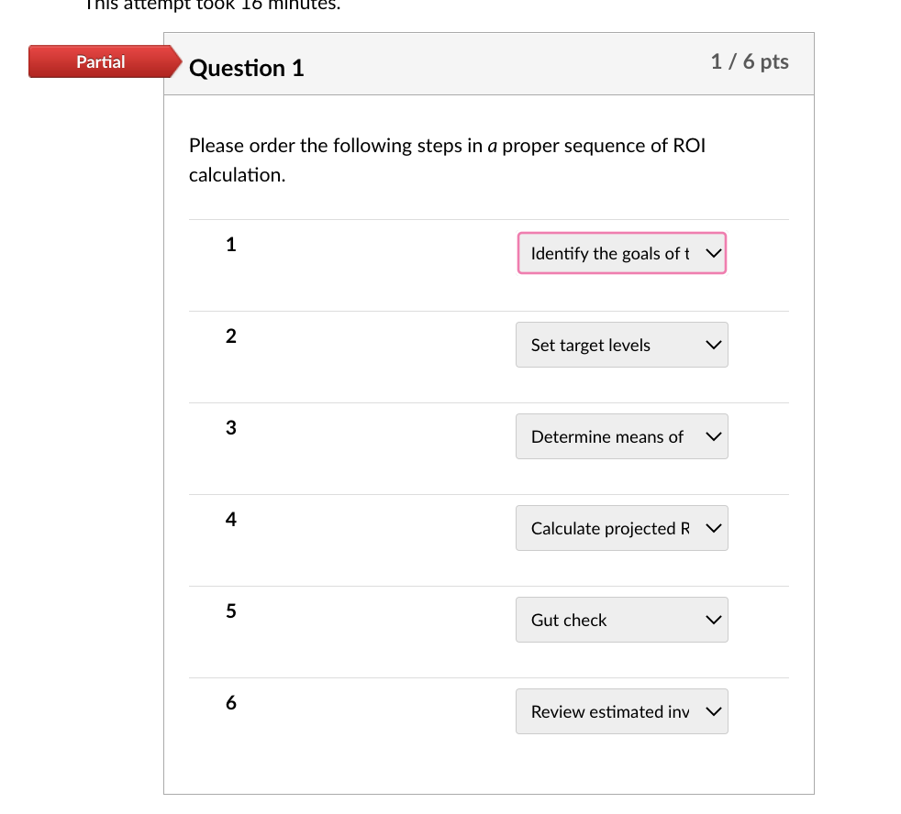Open the 'Review estimated inv' dropdown

click(621, 711)
